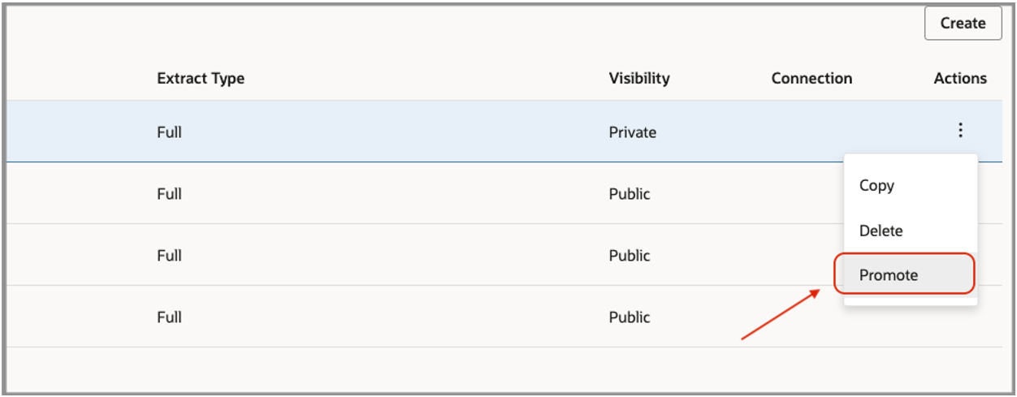Click Full in the last Public row

click(169, 317)
